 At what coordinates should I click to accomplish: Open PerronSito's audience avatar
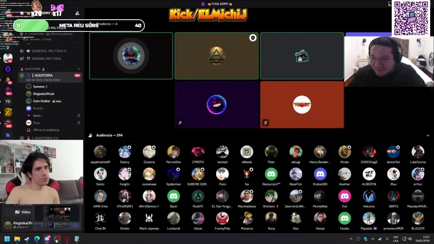tap(173, 152)
